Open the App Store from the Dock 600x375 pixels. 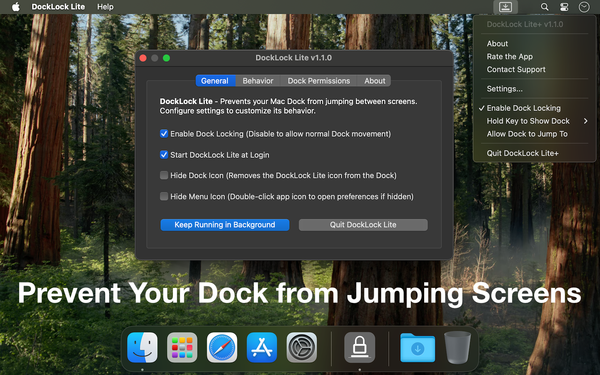[262, 347]
